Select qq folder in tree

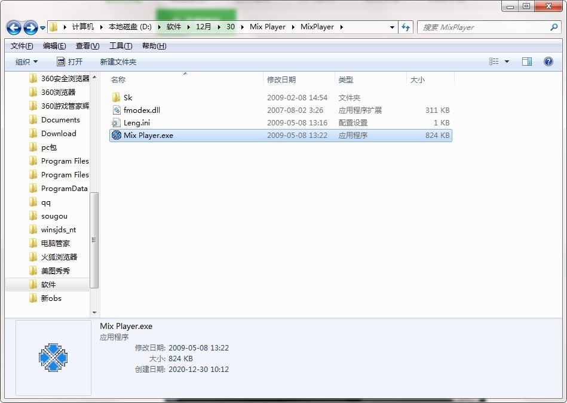[x=40, y=202]
